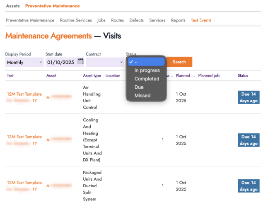This screenshot has height=203, width=261.
Task: Expand the Display Period dropdown
Action: tap(24, 62)
